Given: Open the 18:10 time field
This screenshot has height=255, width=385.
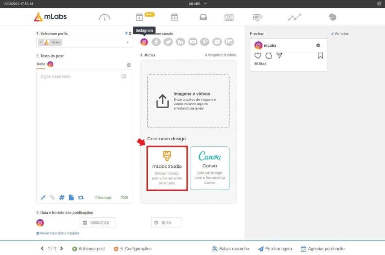Looking at the screenshot, I should tap(166, 223).
